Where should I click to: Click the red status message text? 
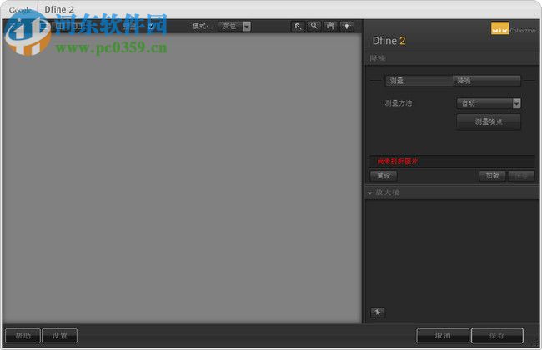coord(398,162)
